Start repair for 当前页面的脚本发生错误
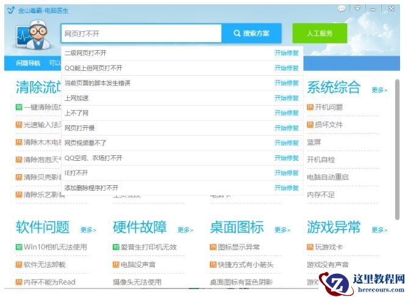 [x=287, y=83]
